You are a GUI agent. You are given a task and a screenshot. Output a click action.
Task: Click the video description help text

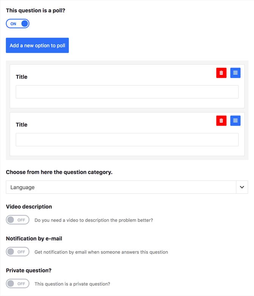tap(94, 220)
